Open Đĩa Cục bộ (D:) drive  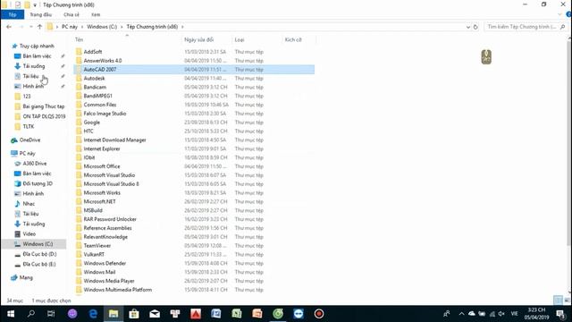point(39,254)
